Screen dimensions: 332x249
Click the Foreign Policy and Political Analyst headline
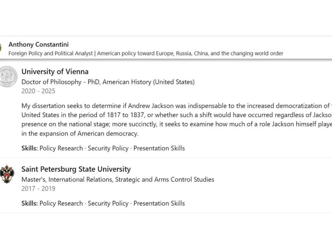[x=146, y=53]
